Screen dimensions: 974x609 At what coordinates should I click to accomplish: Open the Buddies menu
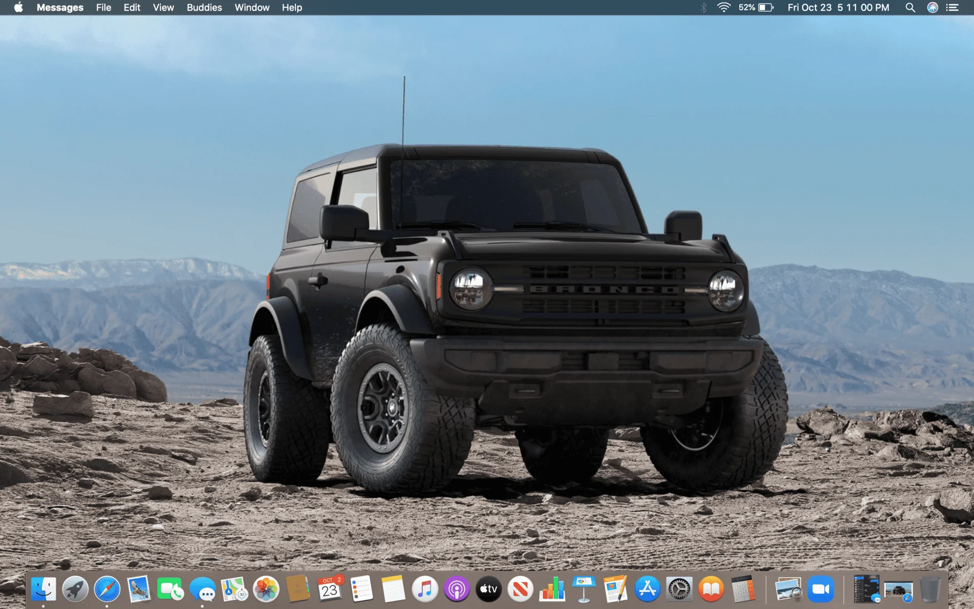pos(204,7)
